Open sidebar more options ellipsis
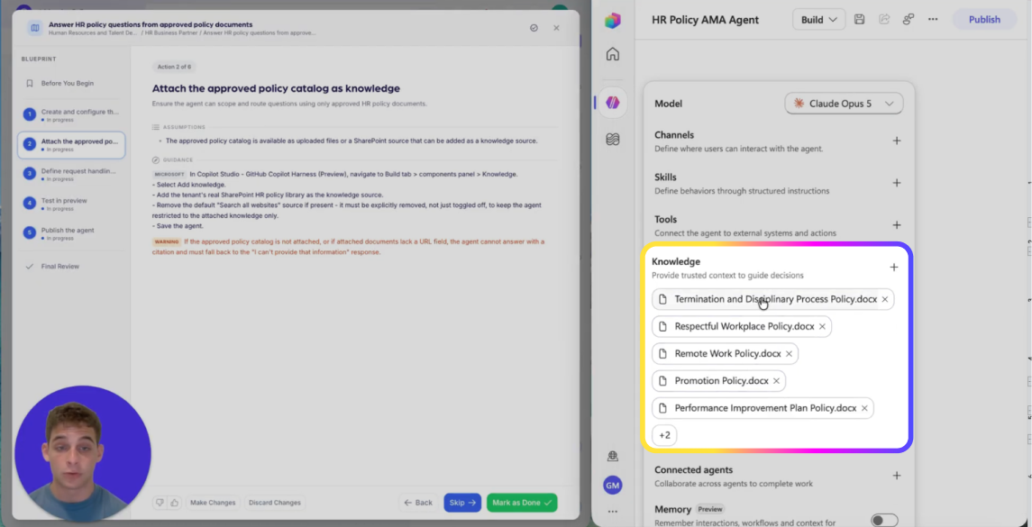This screenshot has height=527, width=1032. pos(613,511)
